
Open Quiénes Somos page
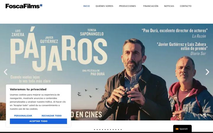(104, 6)
